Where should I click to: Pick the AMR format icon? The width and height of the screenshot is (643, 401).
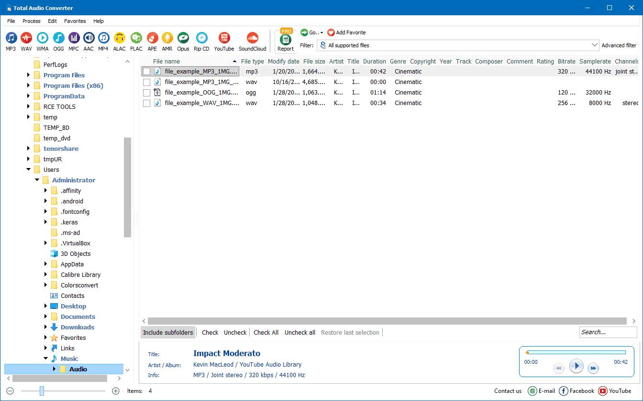click(x=167, y=38)
